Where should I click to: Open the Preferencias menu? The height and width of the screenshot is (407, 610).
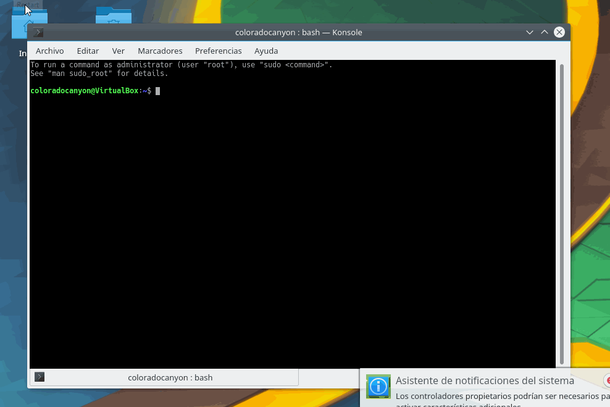click(x=218, y=51)
